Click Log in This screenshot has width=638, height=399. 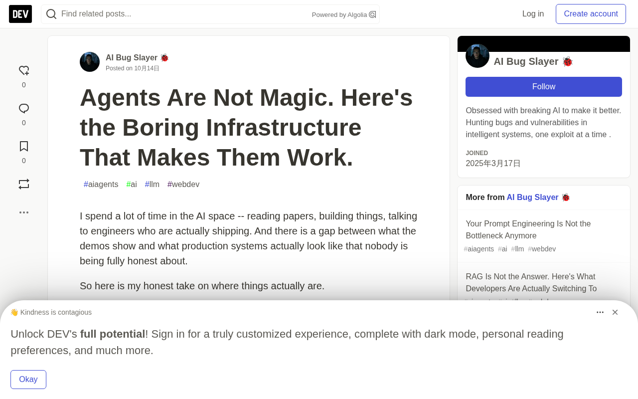pos(533,14)
